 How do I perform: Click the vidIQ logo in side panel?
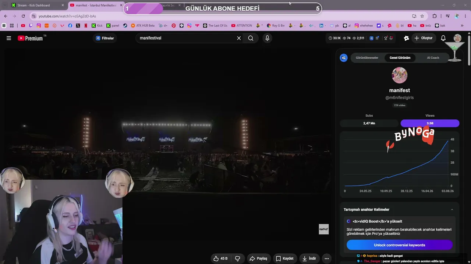click(344, 58)
